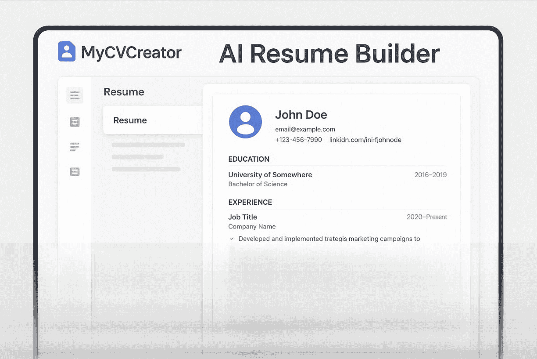Image resolution: width=537 pixels, height=359 pixels.
Task: Click the phone number +123-456-7990
Action: (298, 140)
